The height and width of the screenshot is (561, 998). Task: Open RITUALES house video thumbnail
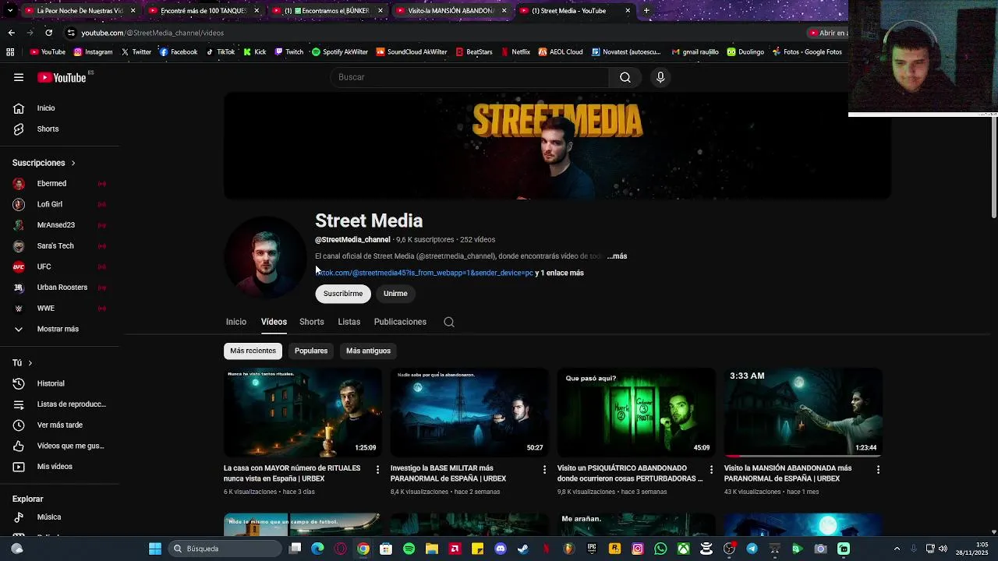(x=303, y=412)
